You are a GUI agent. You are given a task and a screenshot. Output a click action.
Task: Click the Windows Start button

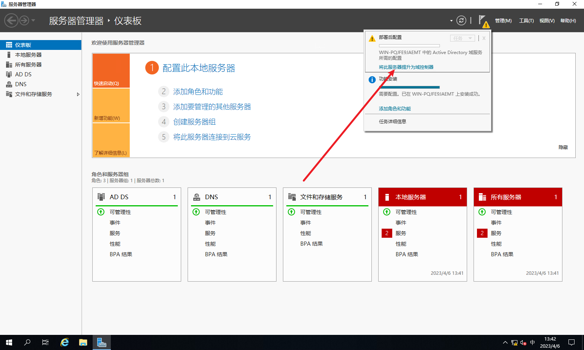tap(9, 342)
